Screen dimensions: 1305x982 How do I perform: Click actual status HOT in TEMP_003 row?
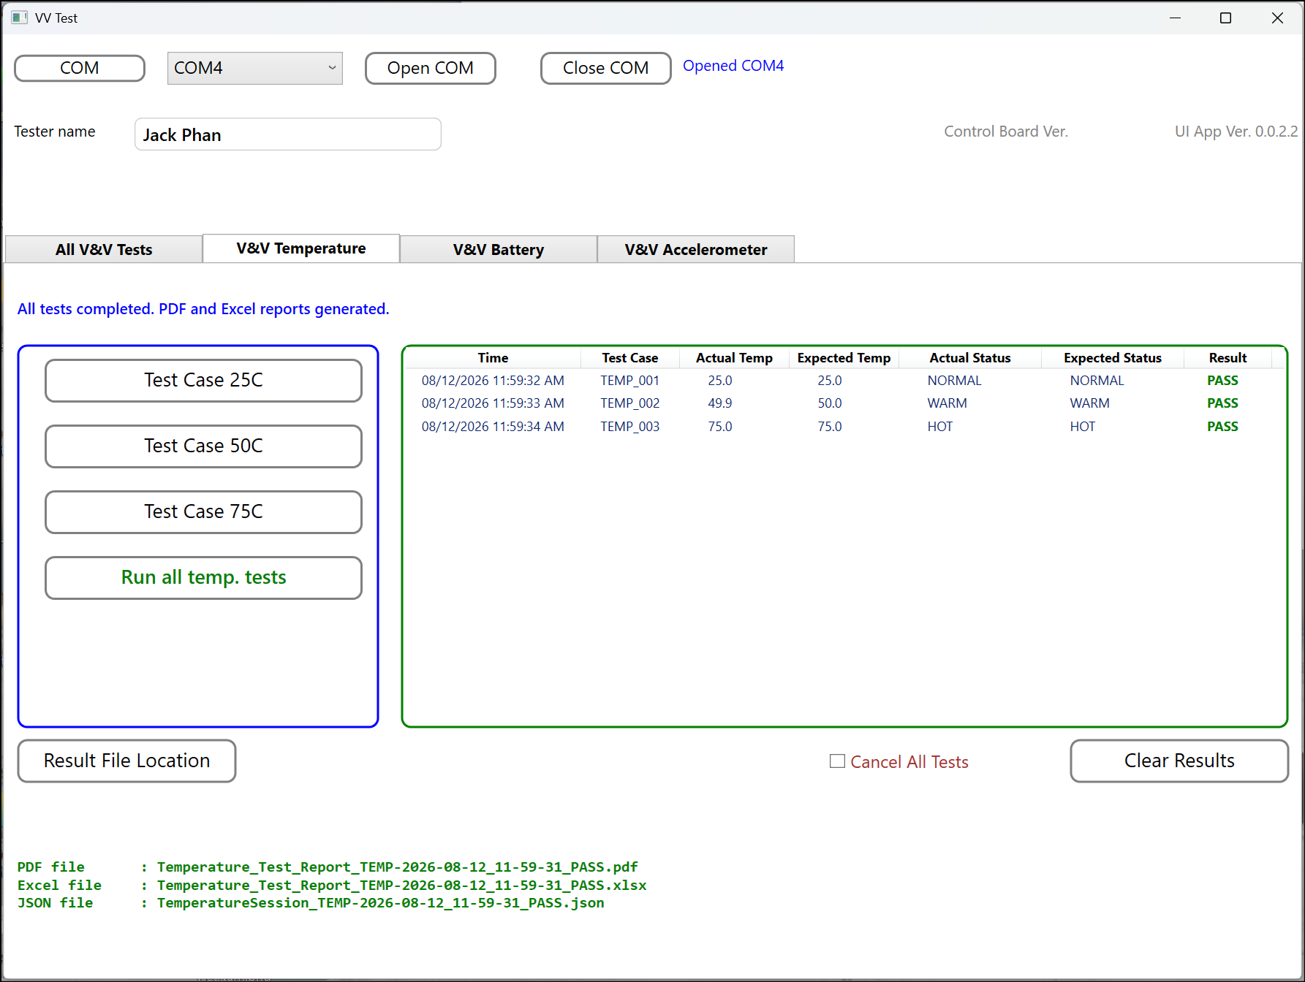click(x=940, y=427)
